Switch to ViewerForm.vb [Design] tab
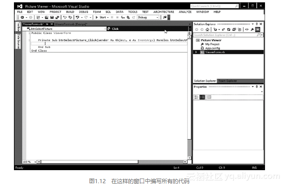Screen dimensions: 285x186 (x=71, y=24)
